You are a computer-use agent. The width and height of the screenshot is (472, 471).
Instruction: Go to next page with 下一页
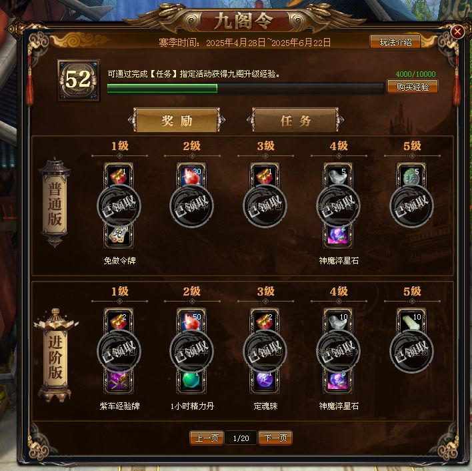pos(275,438)
